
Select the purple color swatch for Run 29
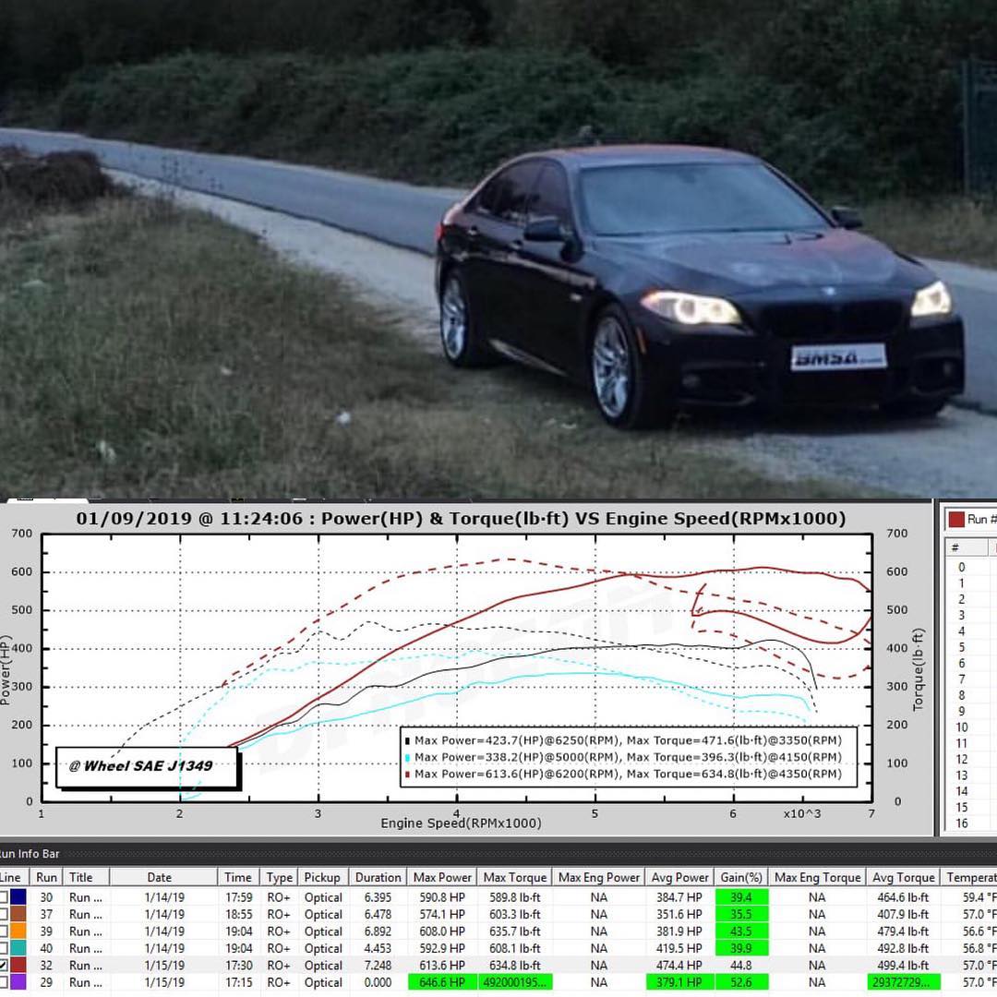pos(18,982)
